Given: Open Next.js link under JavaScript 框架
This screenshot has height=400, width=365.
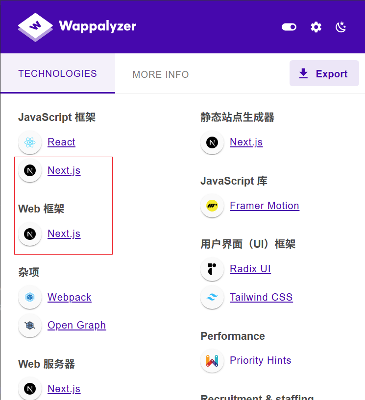Looking at the screenshot, I should (x=64, y=170).
